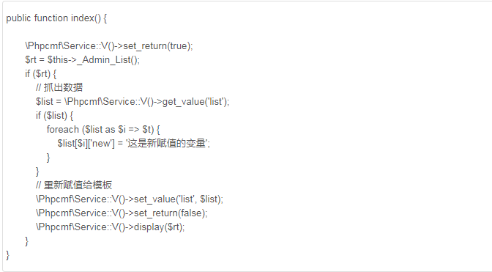Click the set_value('list', $list) statement
This screenshot has height=272, width=492.
[130, 199]
